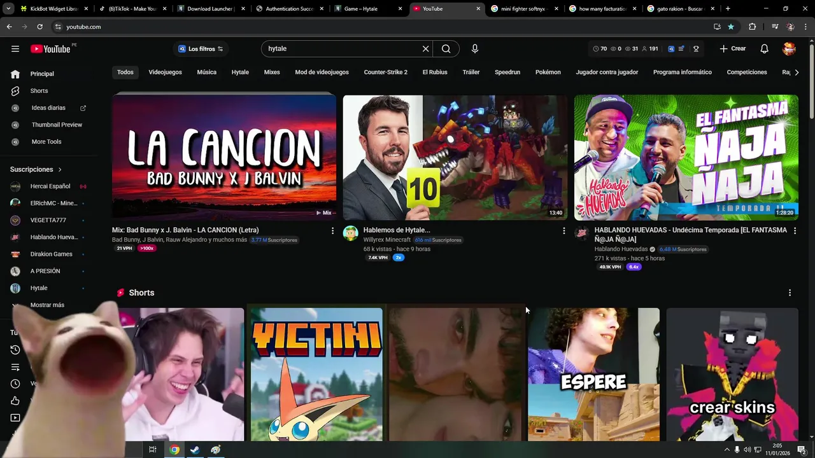The width and height of the screenshot is (815, 458).
Task: Click the trophy icon in the stats bar
Action: (x=696, y=49)
